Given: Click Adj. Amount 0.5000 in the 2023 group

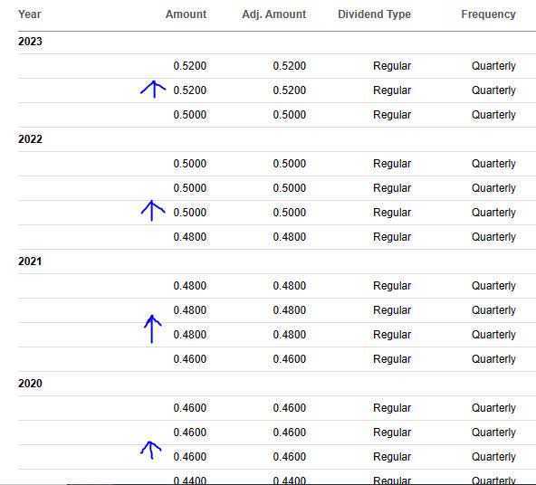Looking at the screenshot, I should pyautogui.click(x=289, y=115).
